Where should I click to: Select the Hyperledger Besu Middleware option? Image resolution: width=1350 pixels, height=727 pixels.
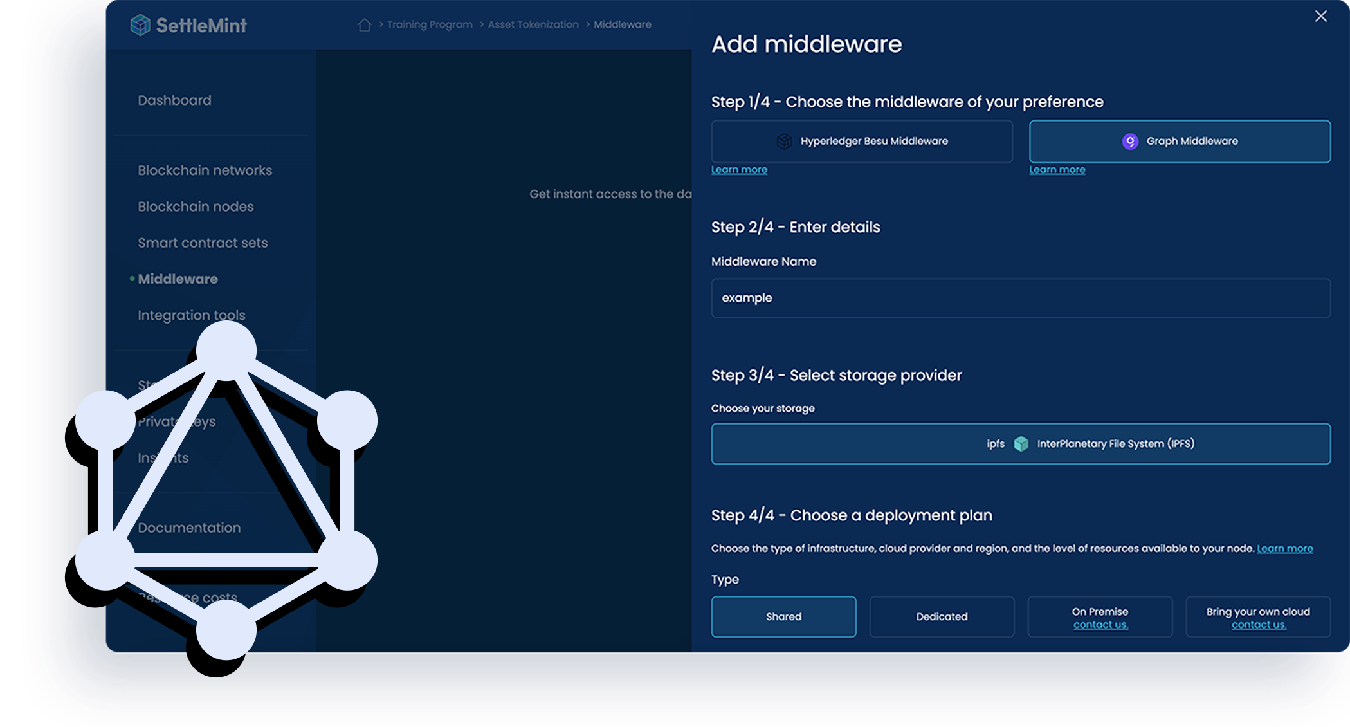[862, 141]
